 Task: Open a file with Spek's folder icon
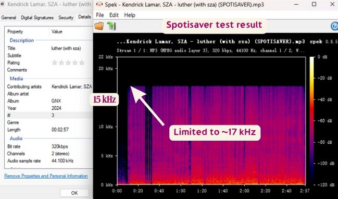click(99, 26)
